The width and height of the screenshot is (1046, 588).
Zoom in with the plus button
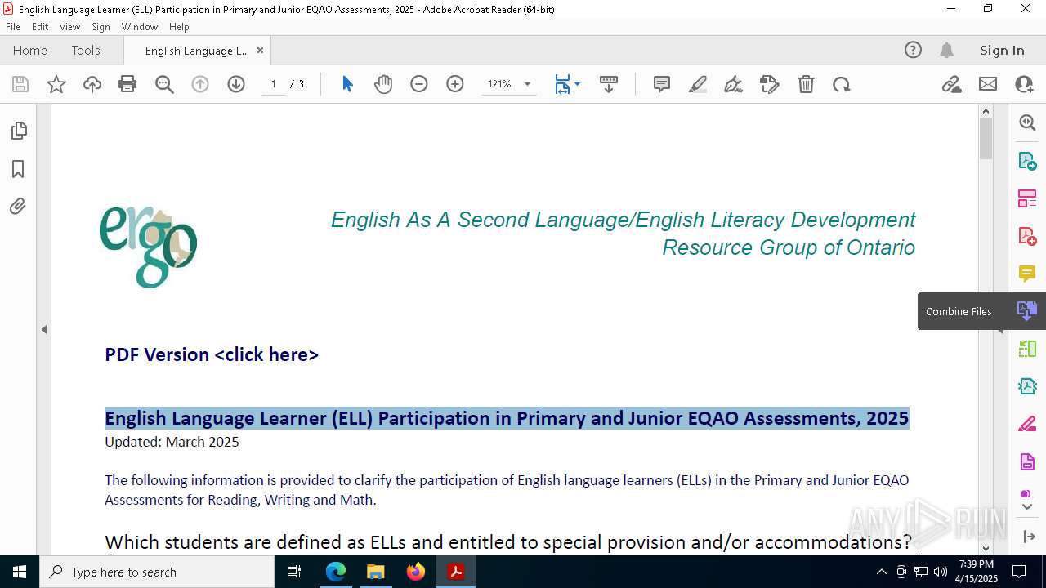(455, 84)
